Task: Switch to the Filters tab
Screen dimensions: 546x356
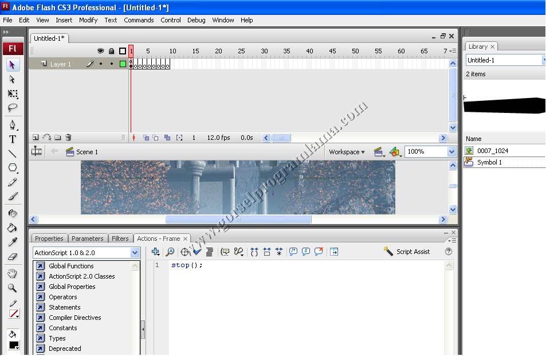Action: 120,238
